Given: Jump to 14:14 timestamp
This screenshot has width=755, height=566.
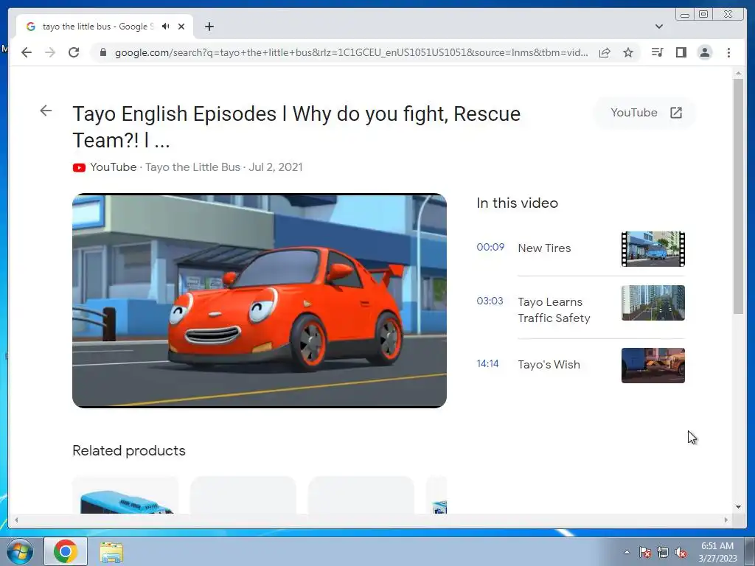Looking at the screenshot, I should point(487,363).
